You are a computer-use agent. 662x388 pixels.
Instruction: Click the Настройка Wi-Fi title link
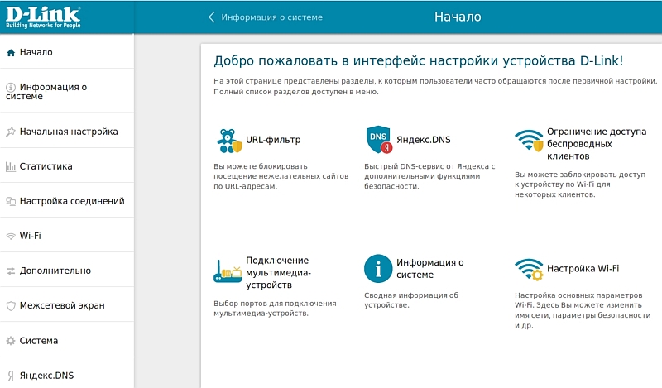(583, 268)
